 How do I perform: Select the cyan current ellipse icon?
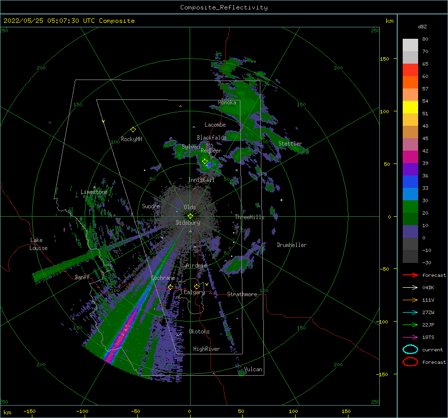(x=410, y=349)
